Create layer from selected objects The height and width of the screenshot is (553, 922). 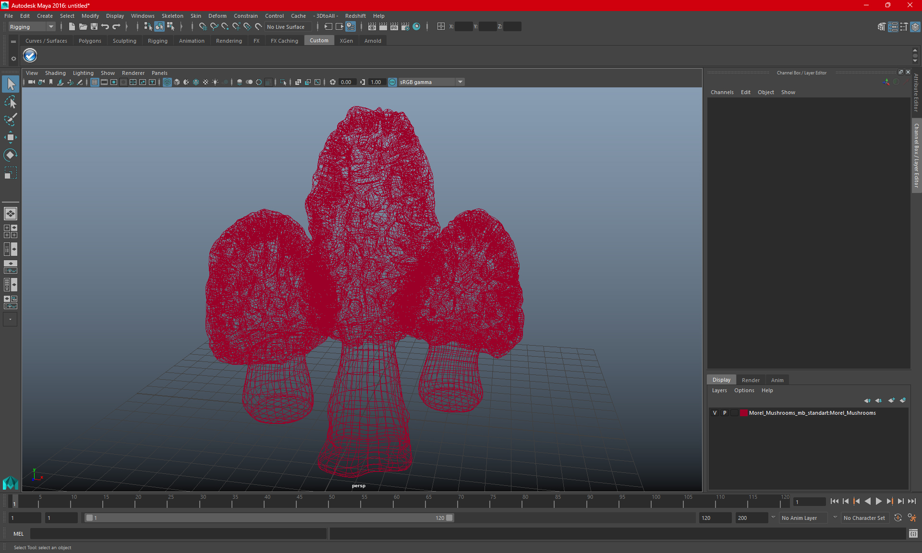pyautogui.click(x=903, y=400)
